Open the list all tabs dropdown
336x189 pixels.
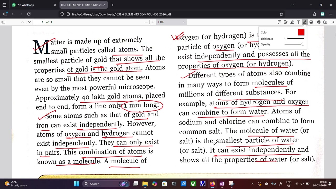[x=293, y=5]
